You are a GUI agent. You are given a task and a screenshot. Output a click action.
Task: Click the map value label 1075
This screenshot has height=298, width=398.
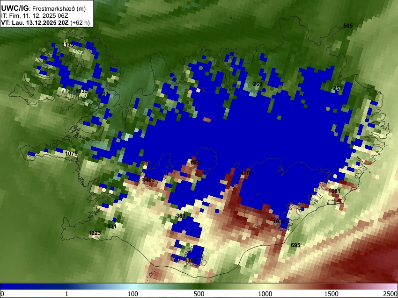[x=71, y=154]
